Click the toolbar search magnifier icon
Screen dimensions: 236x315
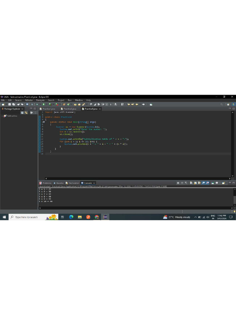tap(222, 105)
